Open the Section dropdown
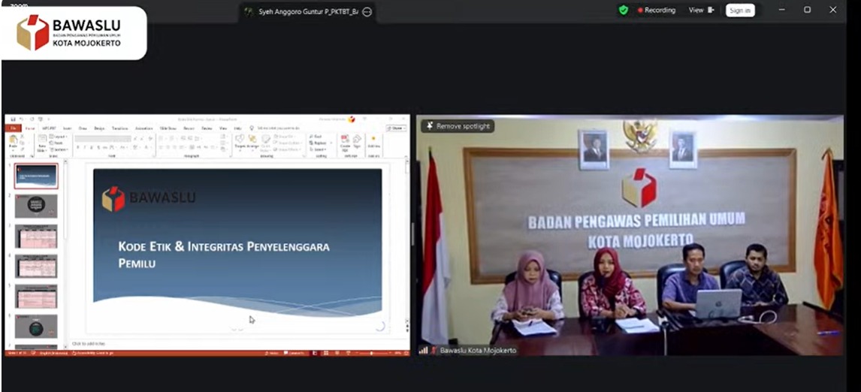This screenshot has width=861, height=392. pos(59,149)
